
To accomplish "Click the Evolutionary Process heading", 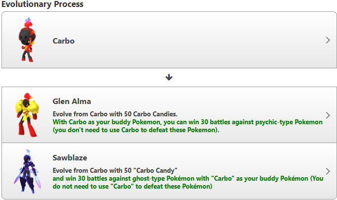I will click(43, 4).
